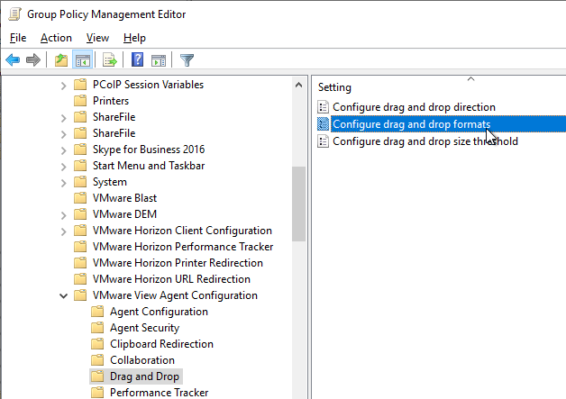This screenshot has width=566, height=399.
Task: Collapse the VMware View Agent Configuration node
Action: pyautogui.click(x=63, y=296)
